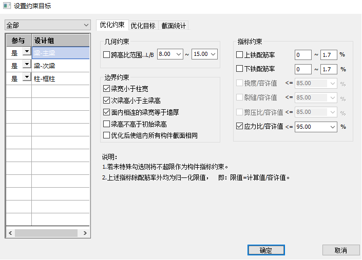Click the dialog title bar app icon

[7, 6]
